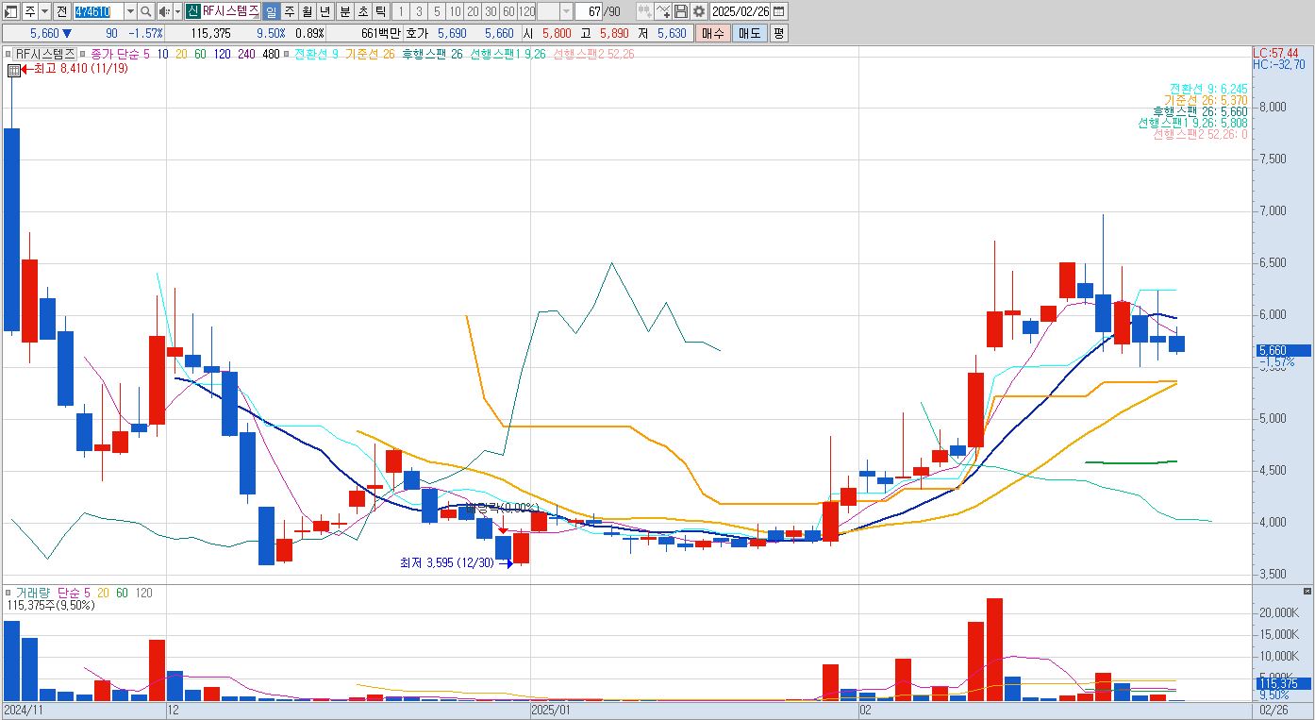Image resolution: width=1315 pixels, height=720 pixels.
Task: Switch to the monthly (월) chart period
Action: (307, 11)
